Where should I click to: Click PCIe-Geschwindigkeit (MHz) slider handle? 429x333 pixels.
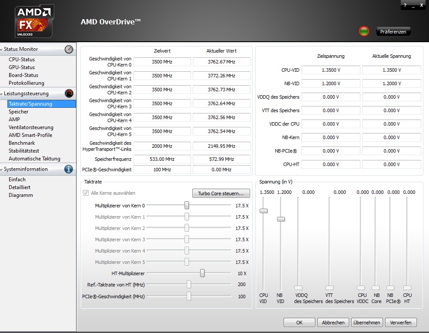(x=189, y=296)
